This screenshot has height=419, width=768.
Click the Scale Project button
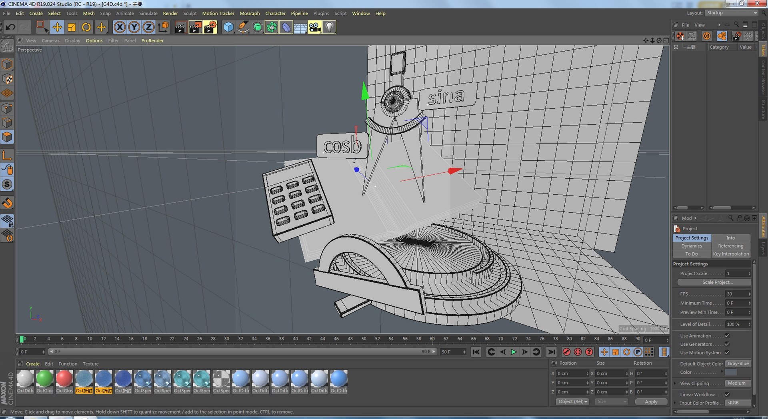tap(714, 282)
